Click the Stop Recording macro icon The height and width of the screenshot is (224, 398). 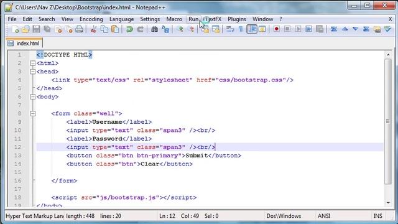287,29
